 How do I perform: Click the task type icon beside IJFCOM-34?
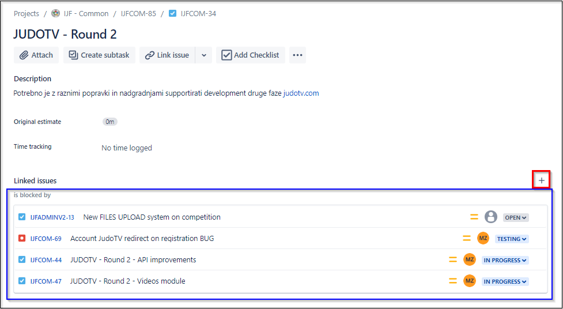click(173, 14)
